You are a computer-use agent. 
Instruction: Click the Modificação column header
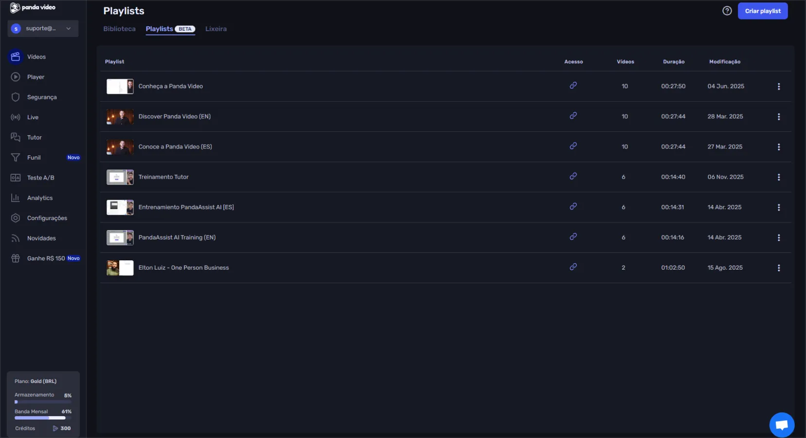pos(725,62)
